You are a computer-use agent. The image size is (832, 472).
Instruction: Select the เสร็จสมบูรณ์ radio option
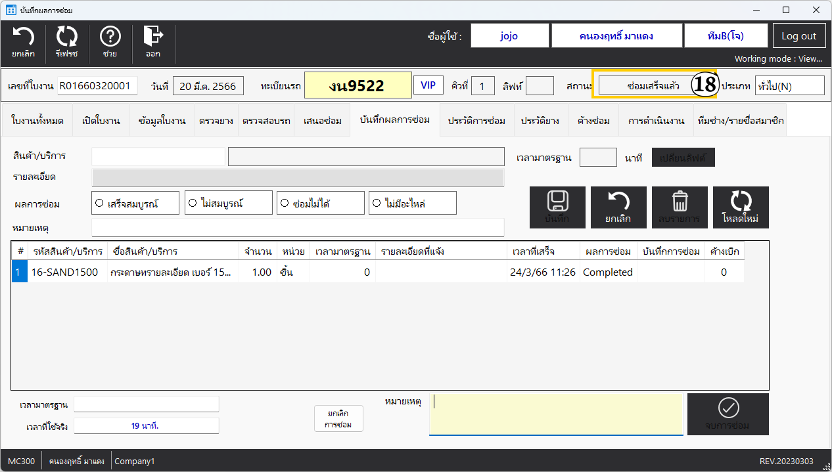pyautogui.click(x=100, y=204)
